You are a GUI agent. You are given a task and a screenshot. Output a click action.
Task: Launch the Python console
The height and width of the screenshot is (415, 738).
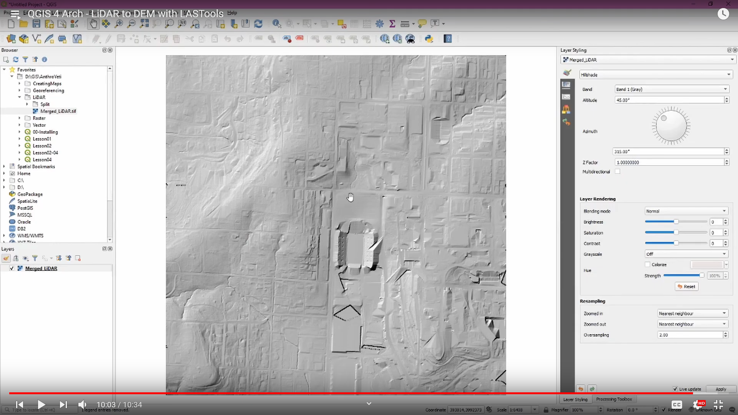[x=429, y=38]
